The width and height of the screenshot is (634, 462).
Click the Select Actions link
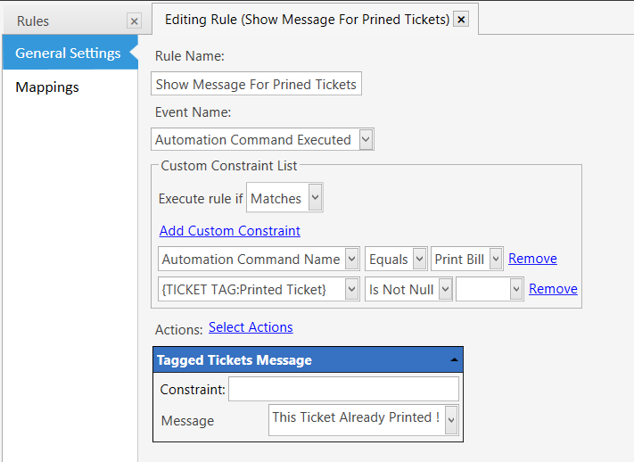tap(251, 327)
